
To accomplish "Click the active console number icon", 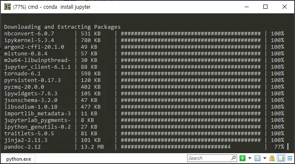I will coord(257,158).
